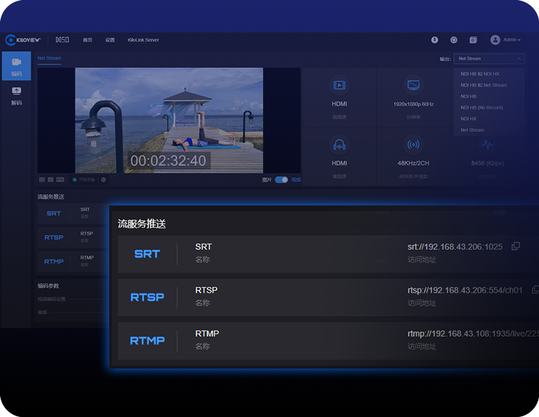The height and width of the screenshot is (417, 539).
Task: Open recording settings hexagon icon below preview
Action: [x=103, y=180]
